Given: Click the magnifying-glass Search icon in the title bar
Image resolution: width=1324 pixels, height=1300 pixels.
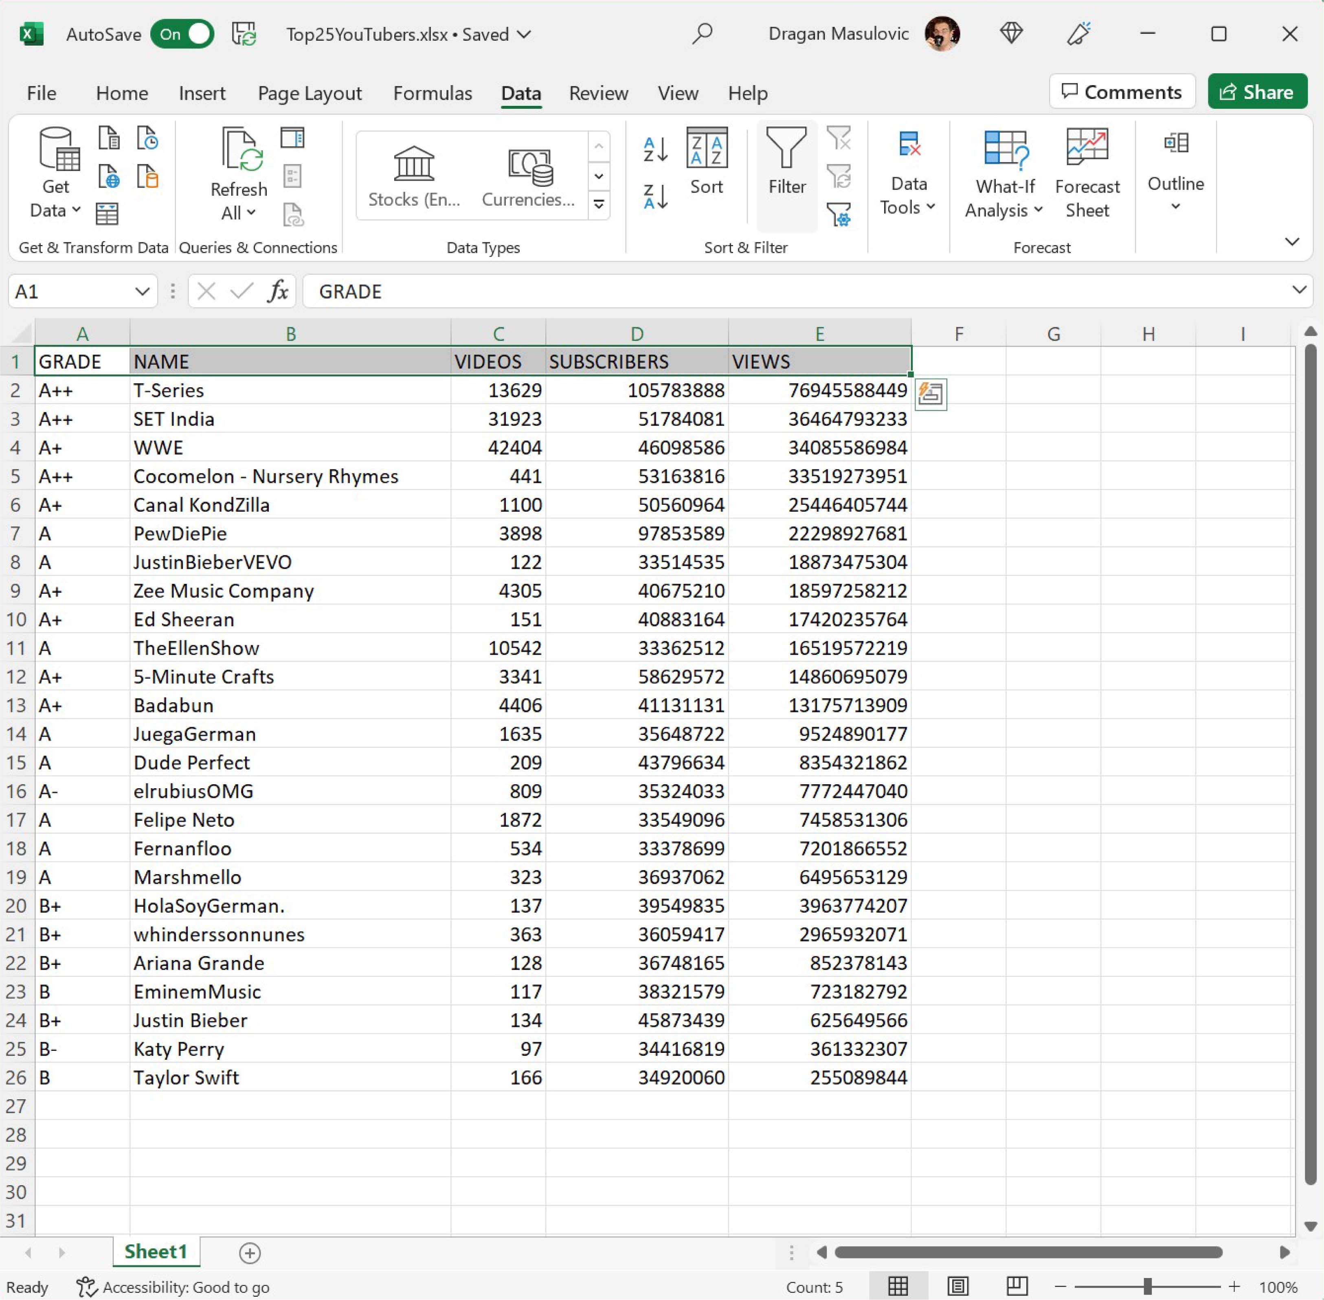Looking at the screenshot, I should [701, 33].
